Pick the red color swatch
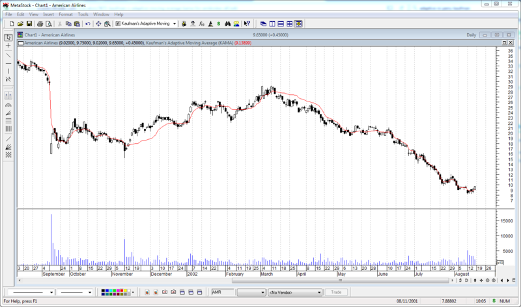Viewport: 521px width, 307px height. (x=122, y=291)
